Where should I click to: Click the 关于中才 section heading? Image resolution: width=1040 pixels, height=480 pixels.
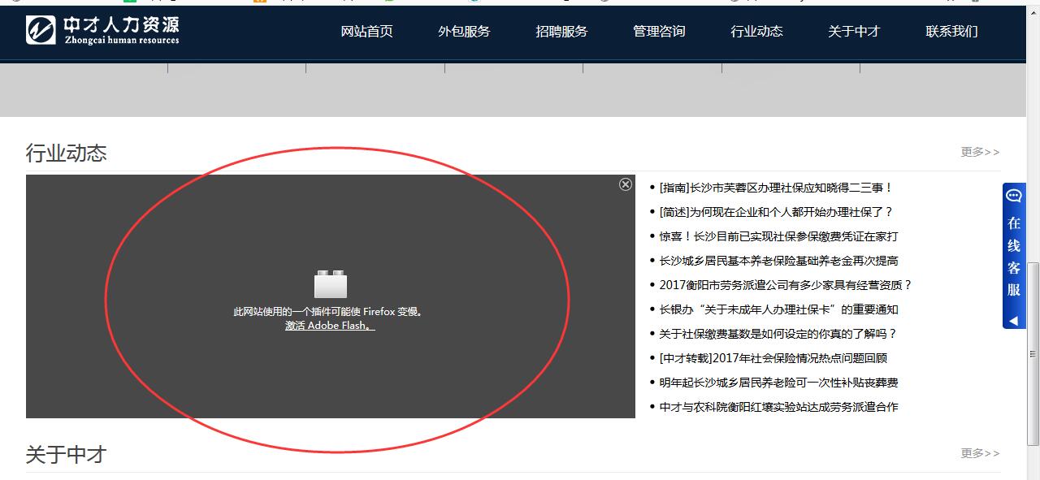coord(66,454)
